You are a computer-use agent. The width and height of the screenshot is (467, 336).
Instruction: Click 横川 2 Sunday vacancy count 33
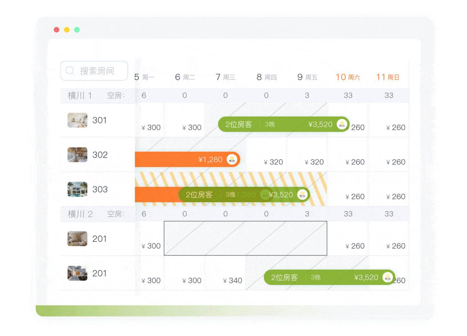point(389,214)
